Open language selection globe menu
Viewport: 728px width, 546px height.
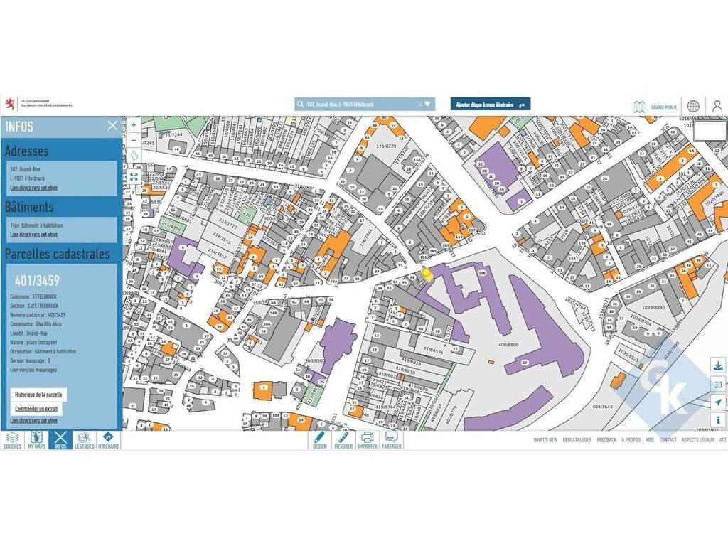coord(693,106)
